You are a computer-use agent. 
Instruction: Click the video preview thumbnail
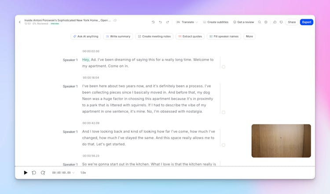coord(281,141)
